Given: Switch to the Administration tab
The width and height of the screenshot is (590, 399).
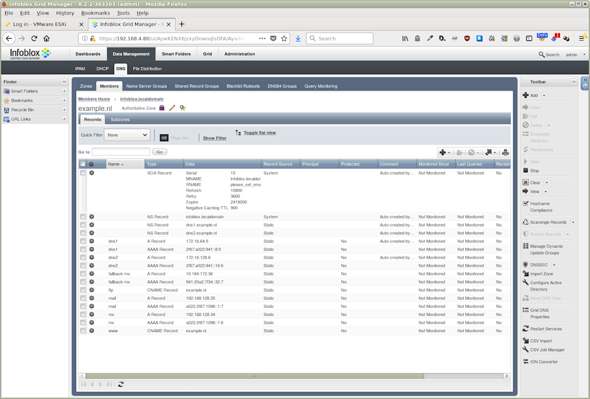Looking at the screenshot, I should tap(240, 54).
